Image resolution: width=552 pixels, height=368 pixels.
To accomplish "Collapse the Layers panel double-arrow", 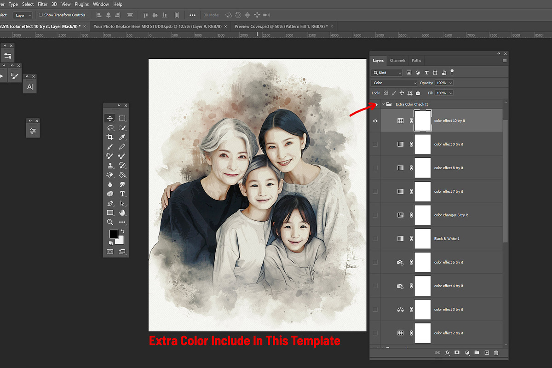I will pyautogui.click(x=499, y=53).
